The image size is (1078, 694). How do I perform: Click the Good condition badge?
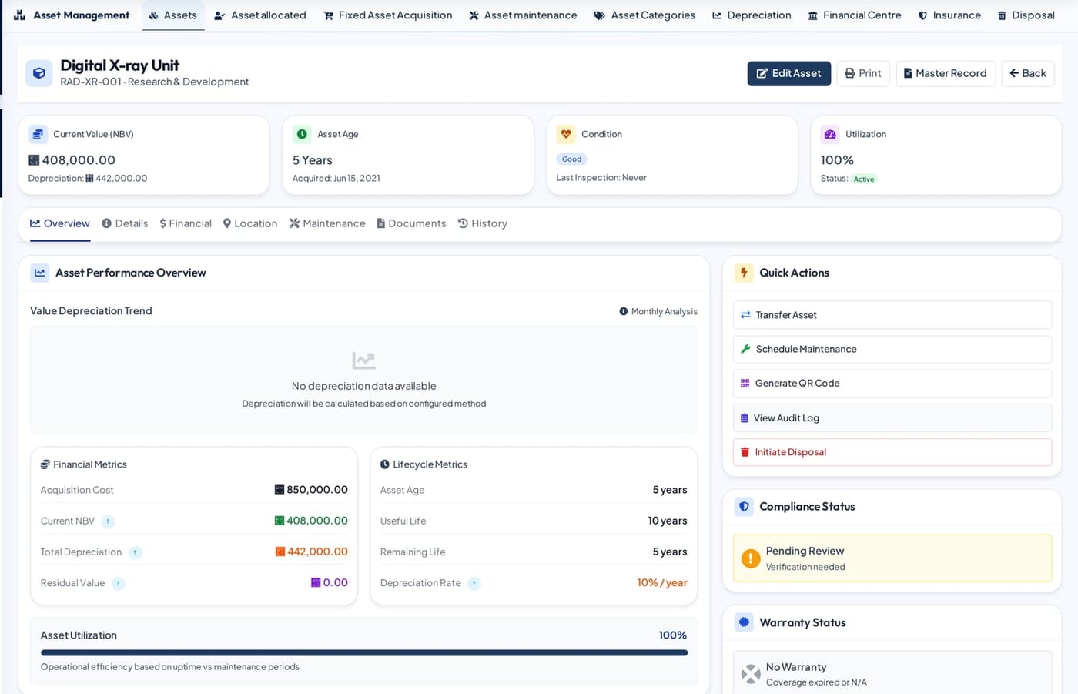pos(571,159)
